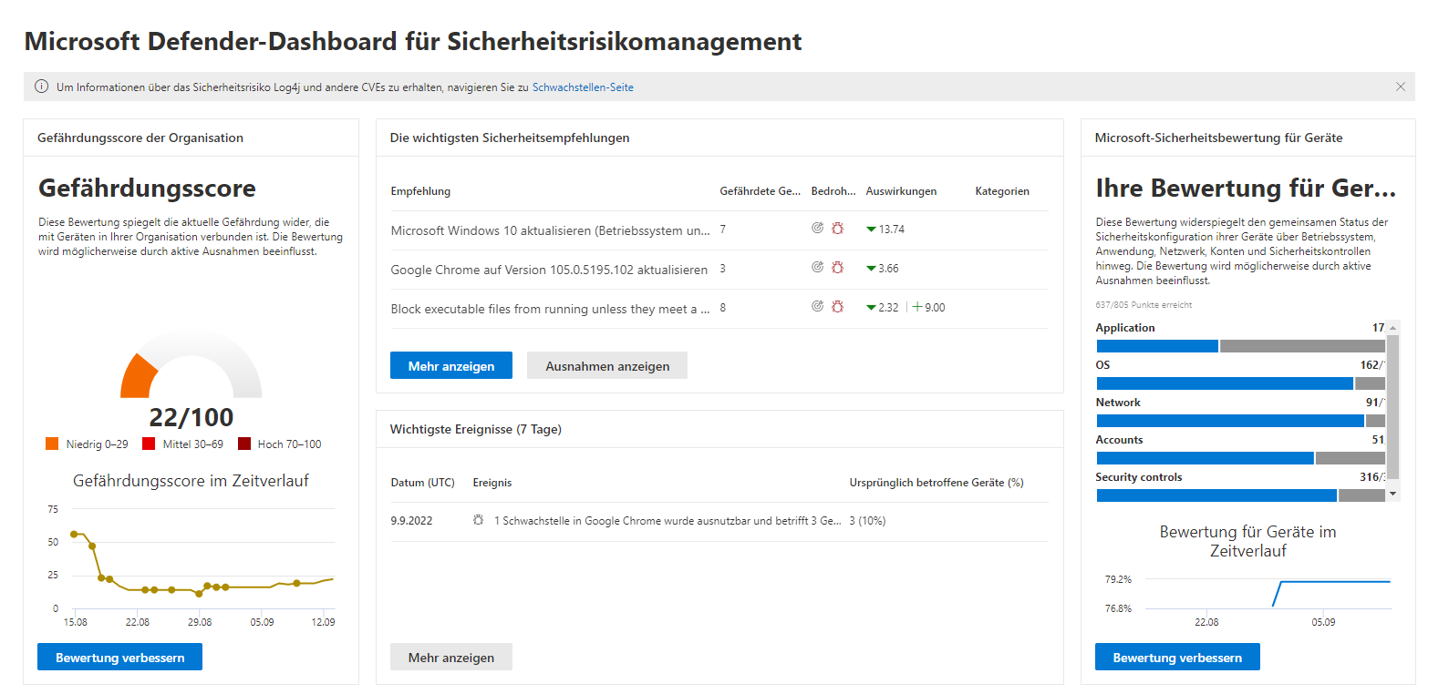
Task: Click the Wichtigste Ereignisse (7 Tage) heading
Action: tap(475, 429)
